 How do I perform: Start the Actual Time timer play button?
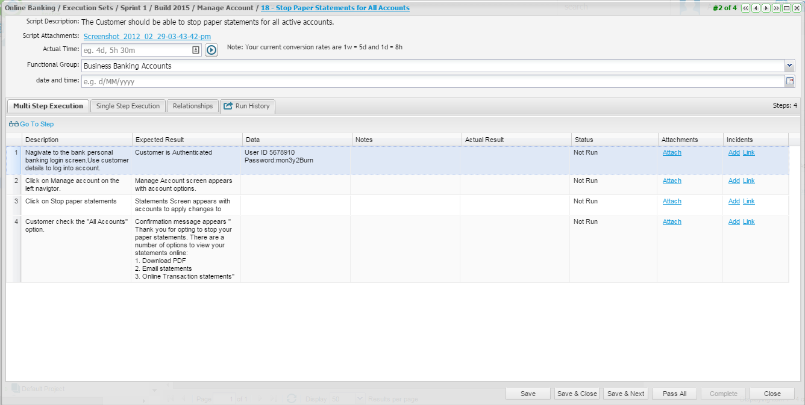pos(211,50)
